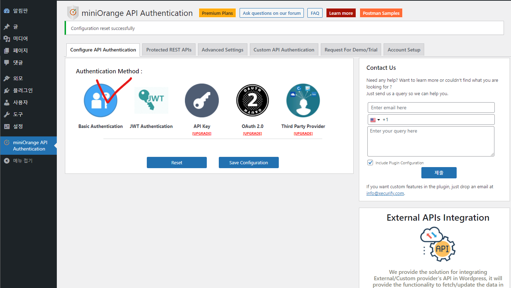Click the Users (사용자) person icon

tap(7, 103)
